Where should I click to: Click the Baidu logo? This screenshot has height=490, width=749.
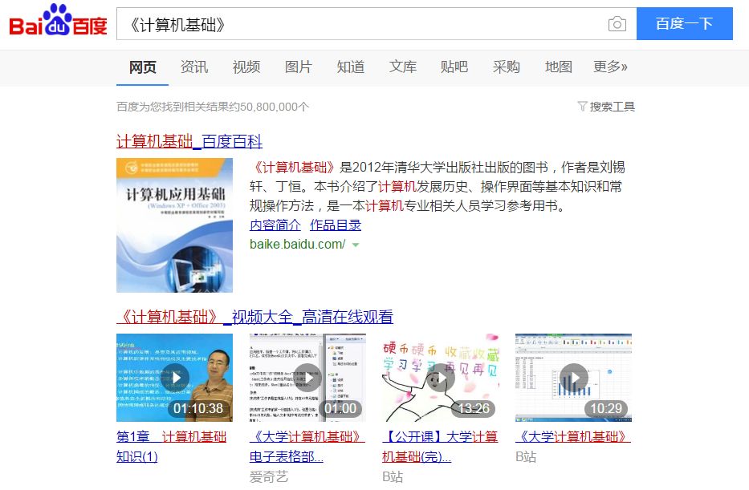pos(58,21)
